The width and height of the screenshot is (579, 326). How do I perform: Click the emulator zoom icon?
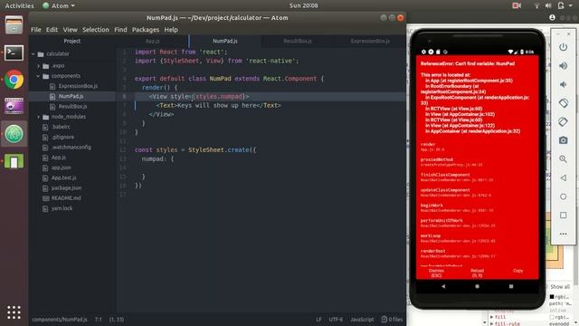click(x=563, y=159)
